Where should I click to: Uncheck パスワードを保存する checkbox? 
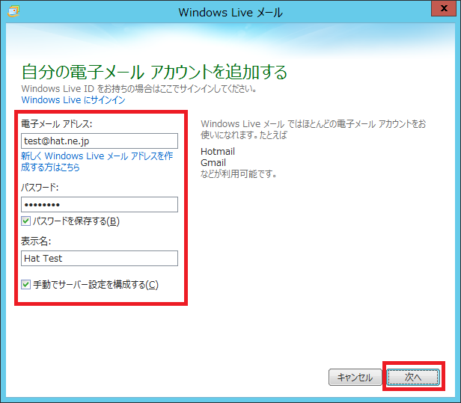pos(25,221)
